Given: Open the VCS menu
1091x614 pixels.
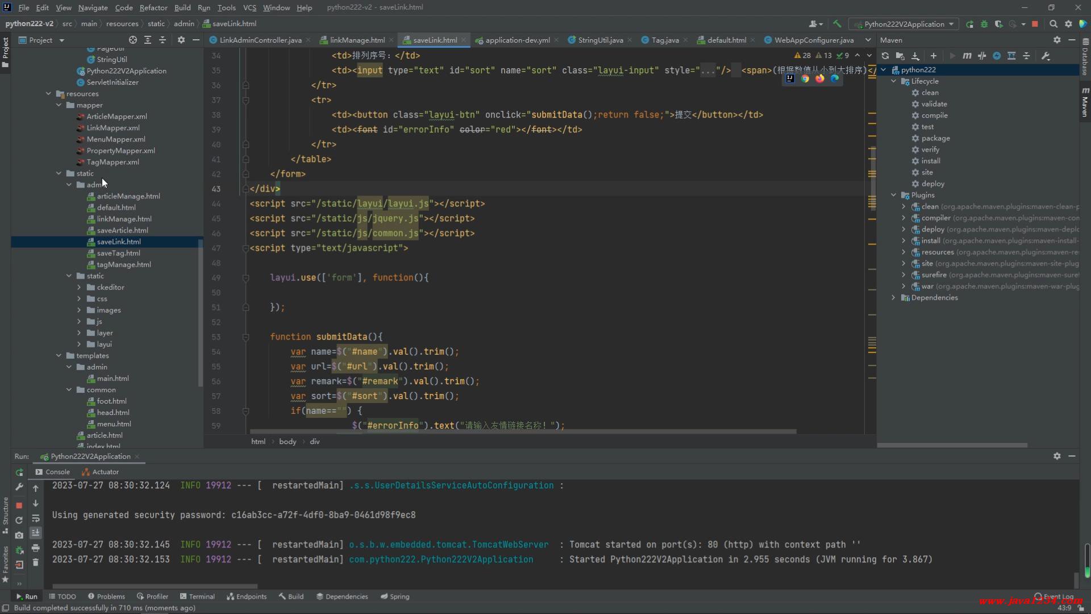Looking at the screenshot, I should 249,7.
